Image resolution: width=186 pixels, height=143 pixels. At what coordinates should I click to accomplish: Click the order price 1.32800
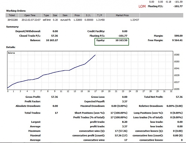click(78, 20)
